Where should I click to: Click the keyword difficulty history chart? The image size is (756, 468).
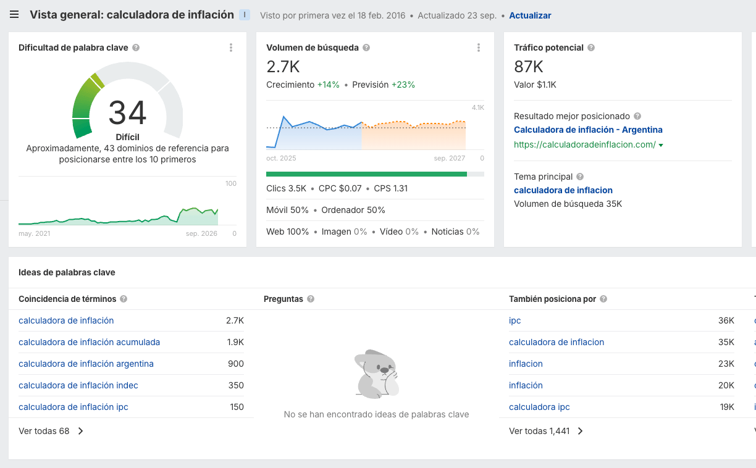pyautogui.click(x=118, y=215)
